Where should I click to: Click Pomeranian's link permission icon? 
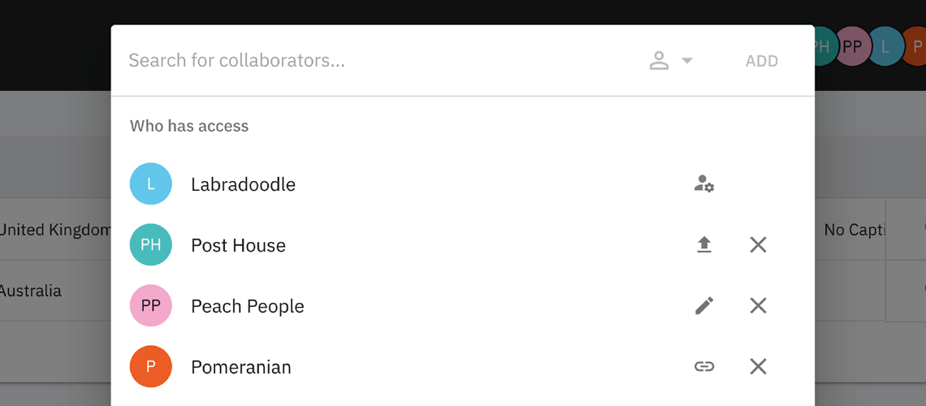[x=704, y=366]
